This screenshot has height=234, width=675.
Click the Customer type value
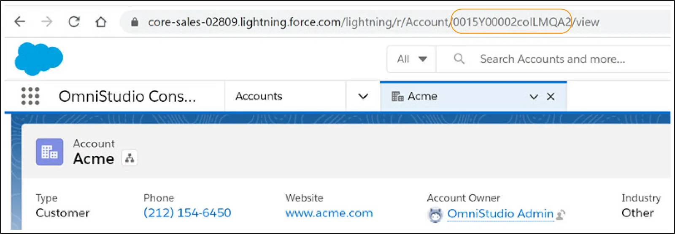62,213
